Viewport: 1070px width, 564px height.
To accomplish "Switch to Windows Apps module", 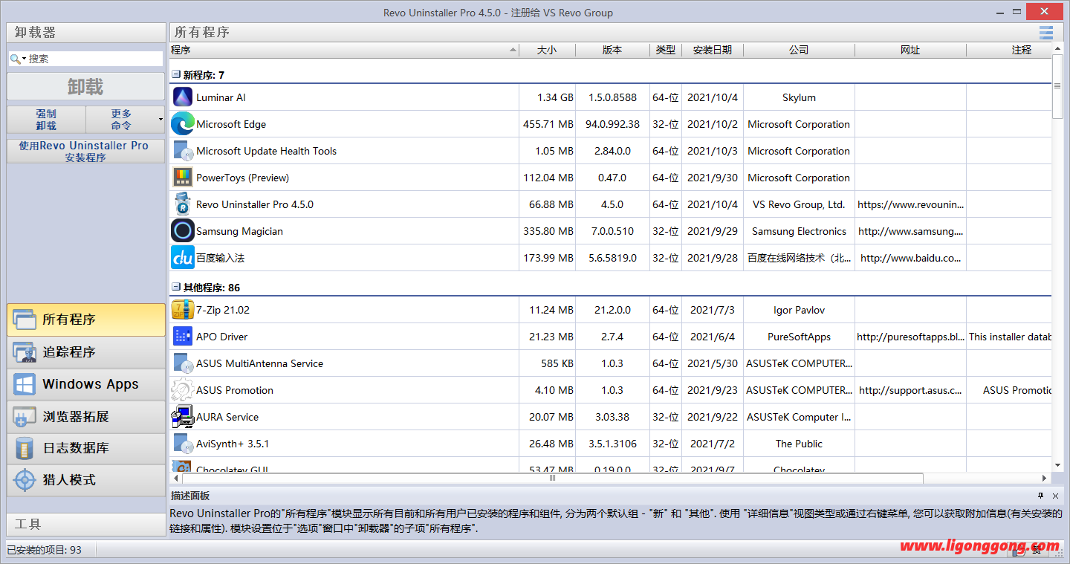I will [x=86, y=384].
